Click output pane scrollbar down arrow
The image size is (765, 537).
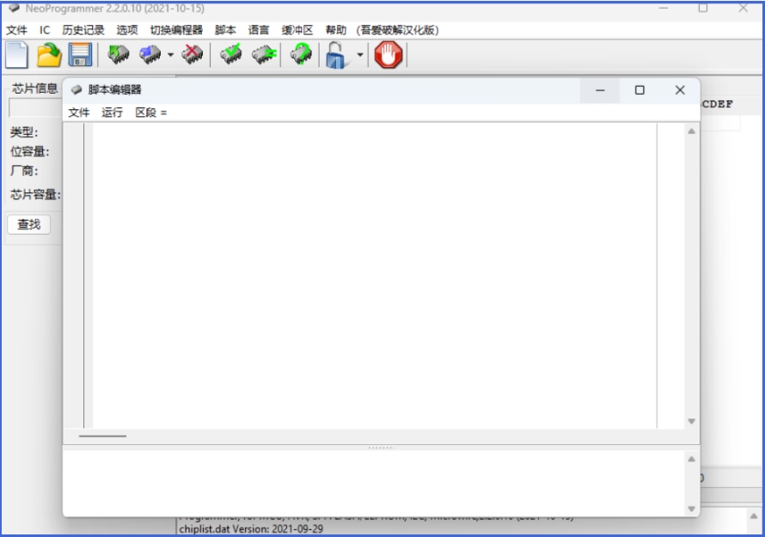691,509
